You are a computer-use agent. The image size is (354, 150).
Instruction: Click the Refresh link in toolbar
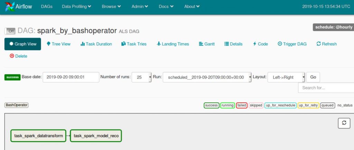326,44
